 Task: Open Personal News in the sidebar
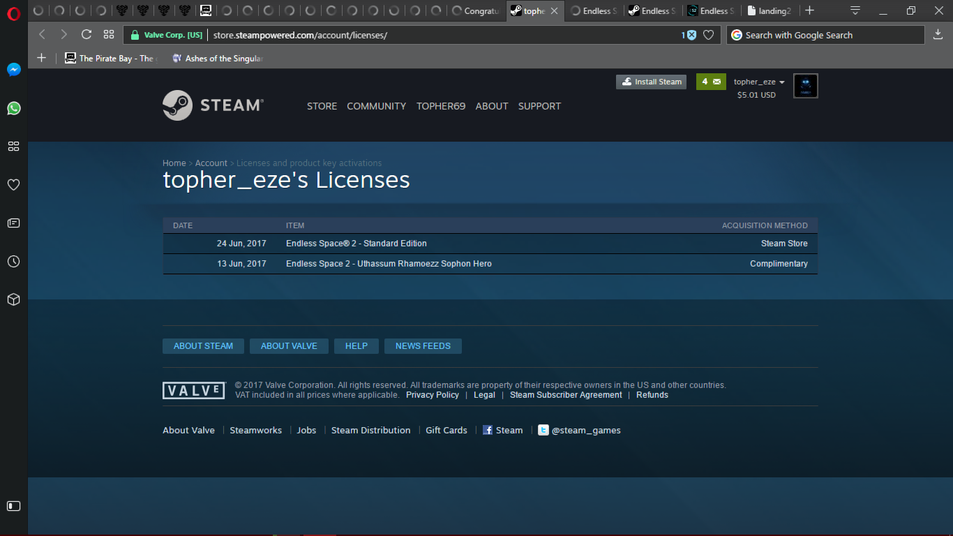pyautogui.click(x=13, y=223)
